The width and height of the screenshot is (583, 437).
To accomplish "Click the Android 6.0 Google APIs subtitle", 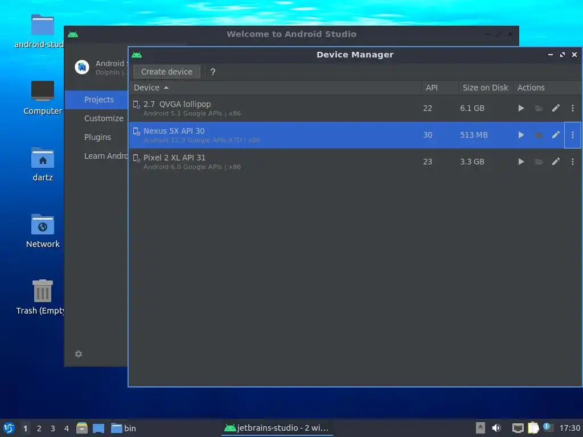I will pyautogui.click(x=192, y=167).
